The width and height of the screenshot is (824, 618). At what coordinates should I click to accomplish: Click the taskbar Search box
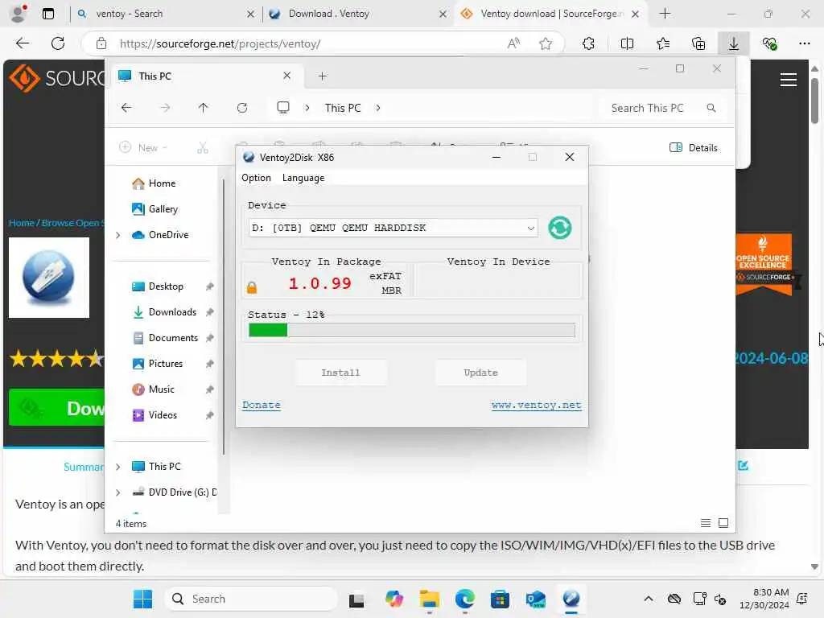coord(251,599)
